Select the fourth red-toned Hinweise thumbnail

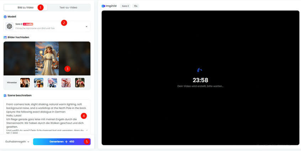(66, 83)
